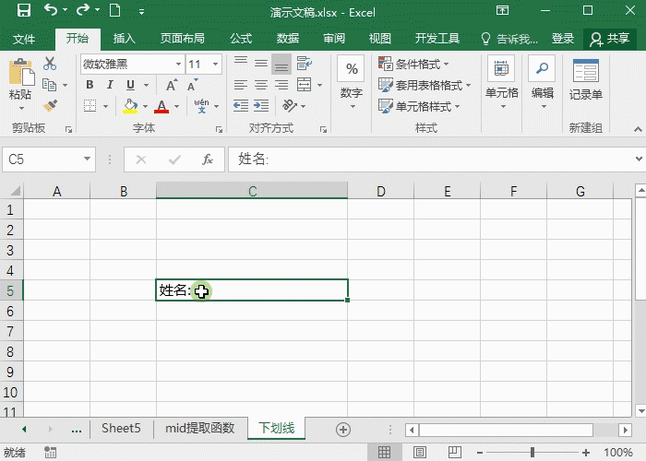Apply the red font color A

click(x=161, y=106)
